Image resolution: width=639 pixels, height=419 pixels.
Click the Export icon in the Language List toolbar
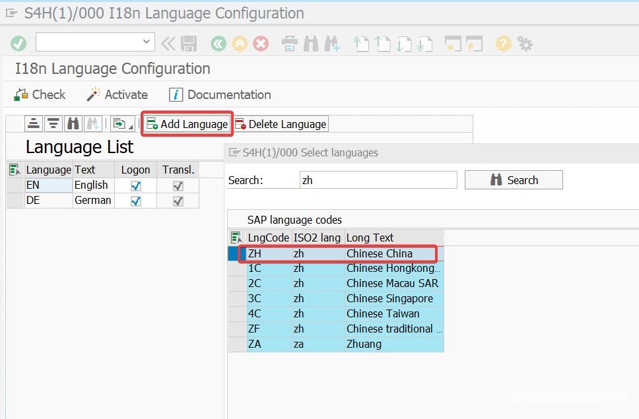point(119,123)
